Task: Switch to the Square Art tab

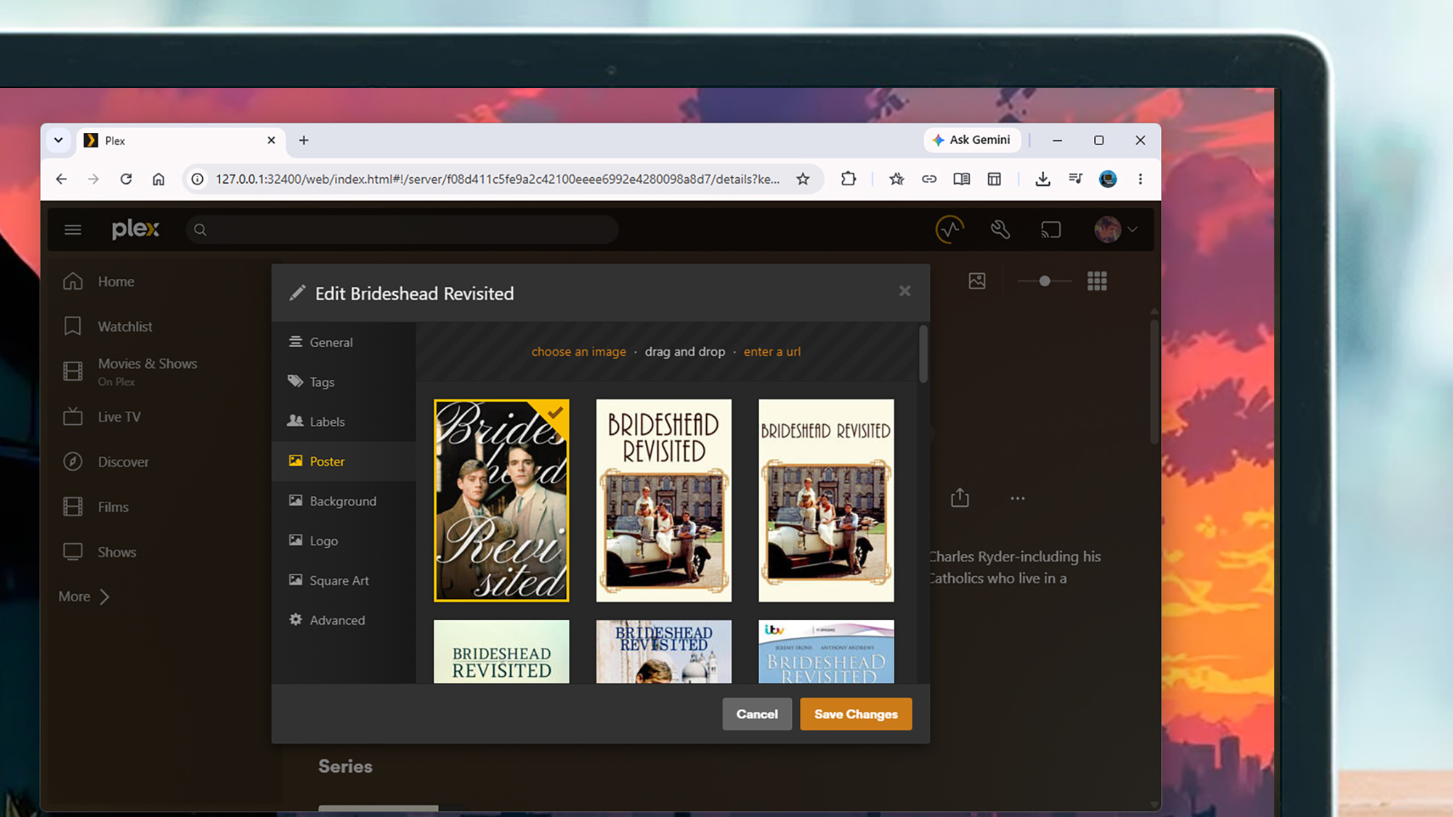Action: click(344, 580)
